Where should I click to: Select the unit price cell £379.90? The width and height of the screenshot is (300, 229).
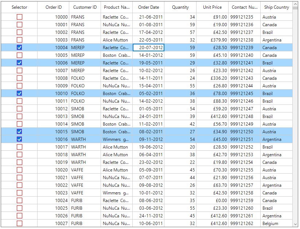[213, 40]
